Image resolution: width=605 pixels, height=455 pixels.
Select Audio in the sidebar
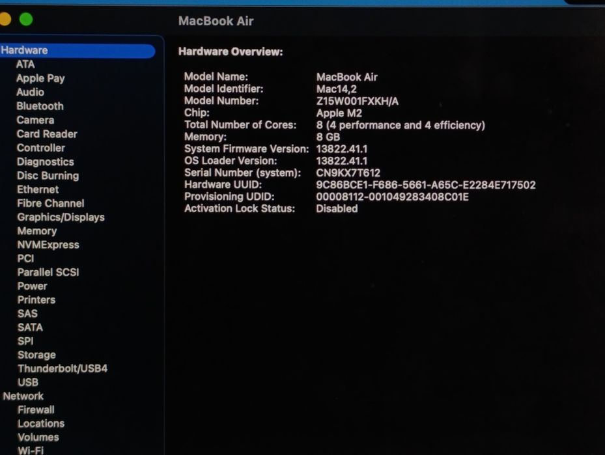point(30,92)
